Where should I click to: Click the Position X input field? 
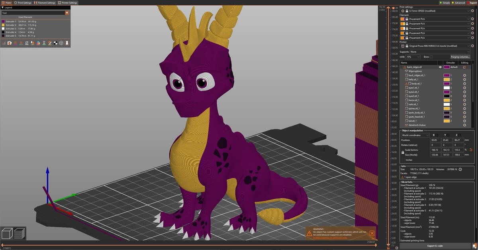click(435, 140)
